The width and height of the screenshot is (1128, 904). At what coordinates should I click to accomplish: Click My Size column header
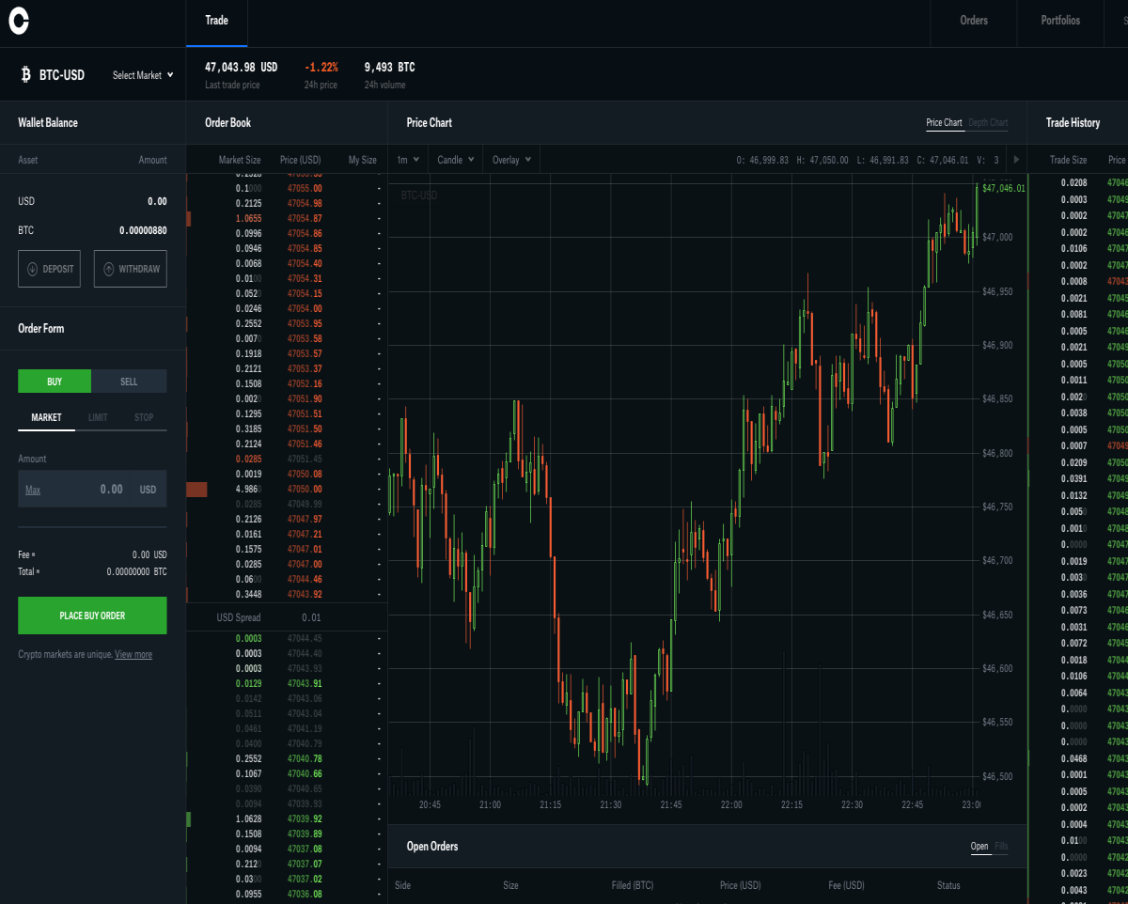[x=362, y=160]
